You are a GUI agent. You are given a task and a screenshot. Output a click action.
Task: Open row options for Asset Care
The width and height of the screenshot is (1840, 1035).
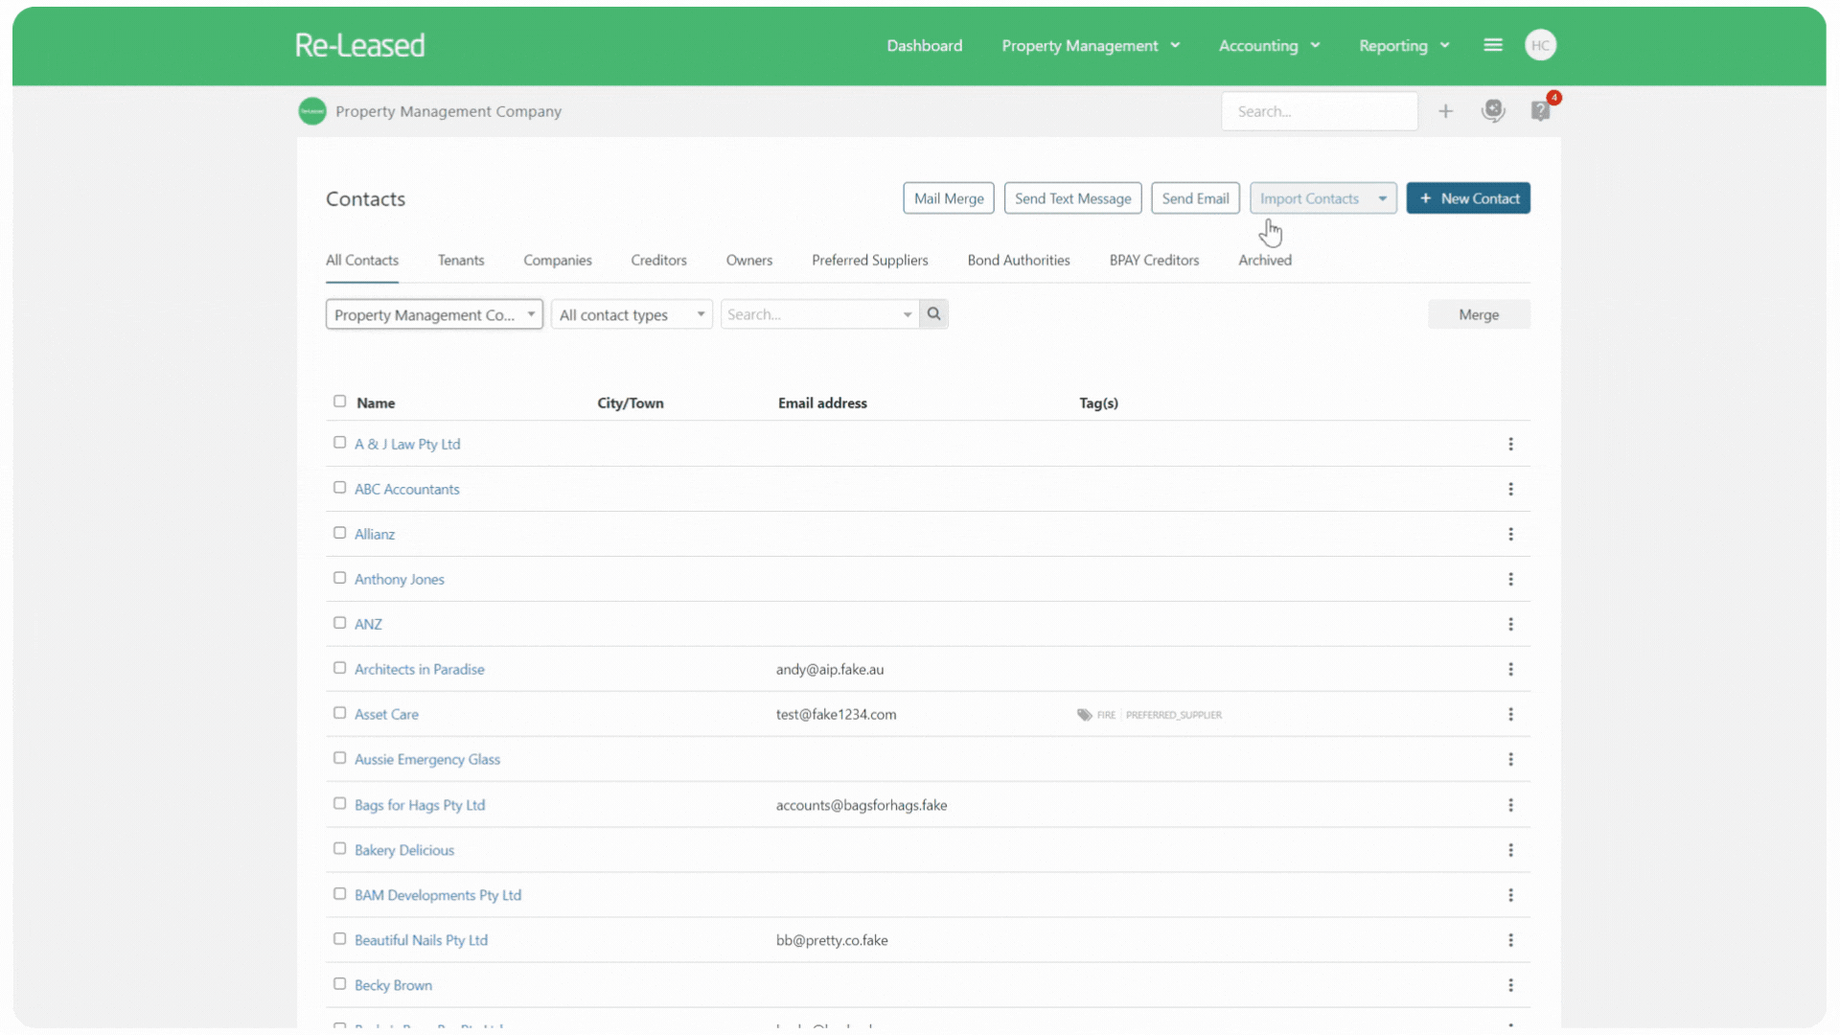[x=1510, y=714]
